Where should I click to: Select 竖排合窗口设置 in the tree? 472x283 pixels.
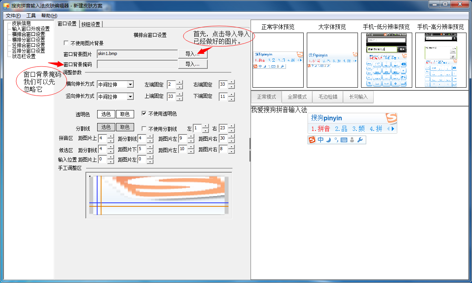[x=28, y=45]
